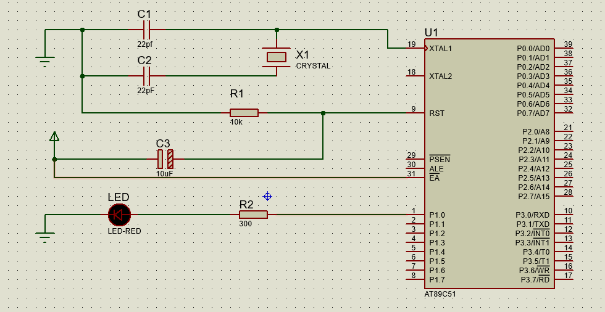
Task: Click the LED reference label
Action: point(119,197)
